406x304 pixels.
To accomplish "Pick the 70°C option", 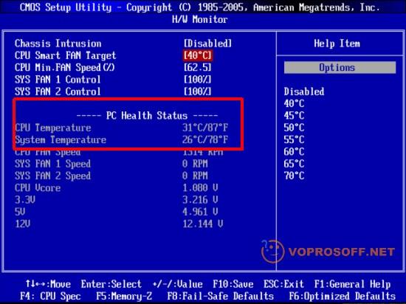I will click(x=294, y=176).
